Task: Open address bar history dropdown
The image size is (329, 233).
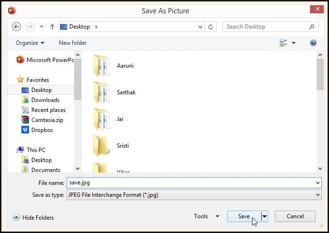Action: coord(200,27)
